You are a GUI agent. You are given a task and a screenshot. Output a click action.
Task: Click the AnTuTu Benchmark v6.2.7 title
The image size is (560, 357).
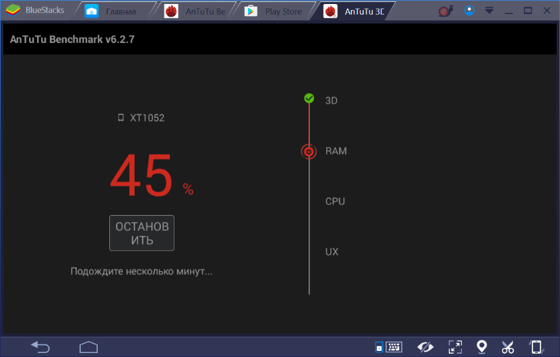[72, 39]
